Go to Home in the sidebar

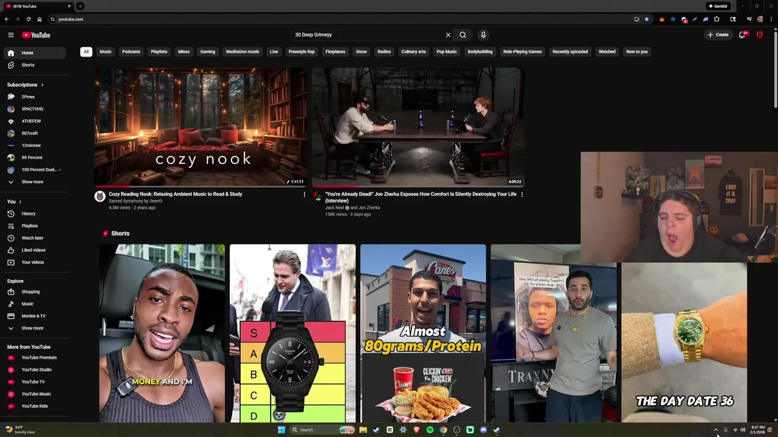click(x=34, y=53)
